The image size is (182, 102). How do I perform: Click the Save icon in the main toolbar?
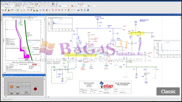[x=2, y=4]
